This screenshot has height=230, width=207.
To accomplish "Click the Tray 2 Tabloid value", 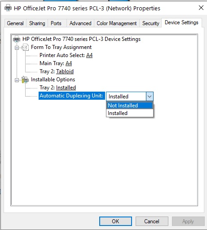I will pos(65,71).
